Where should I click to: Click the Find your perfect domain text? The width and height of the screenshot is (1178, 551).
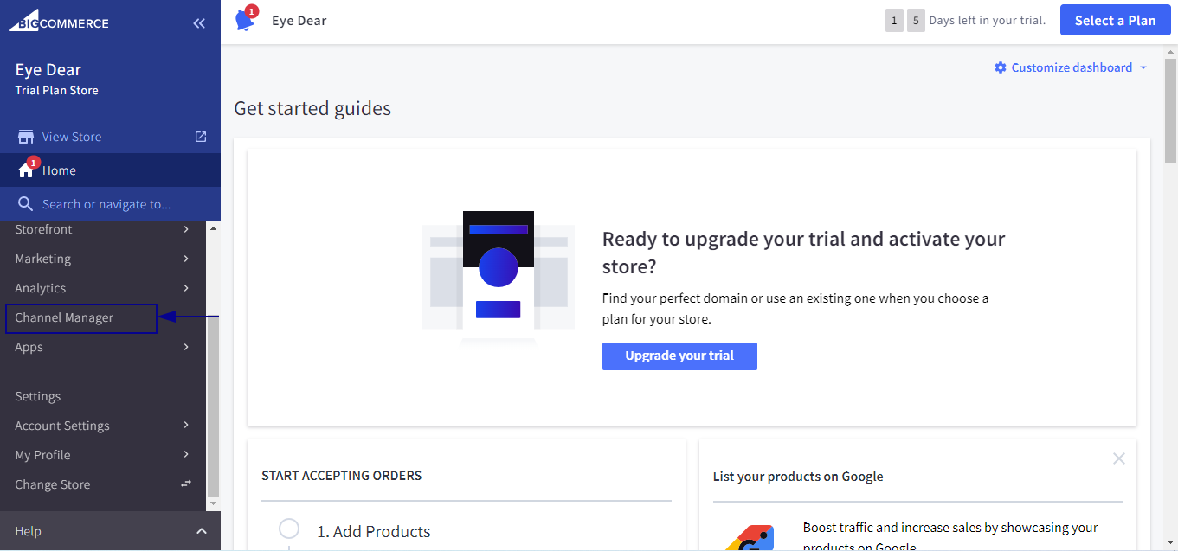(x=795, y=308)
